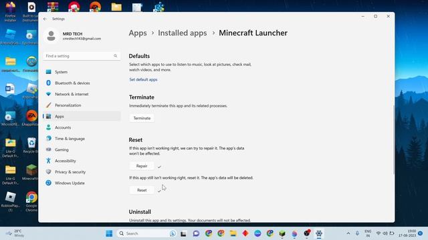Go to Installed apps breadcrumb
This screenshot has height=240, width=428.
(x=183, y=33)
